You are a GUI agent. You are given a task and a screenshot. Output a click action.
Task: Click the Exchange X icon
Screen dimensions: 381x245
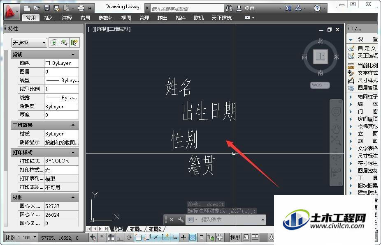click(288, 9)
